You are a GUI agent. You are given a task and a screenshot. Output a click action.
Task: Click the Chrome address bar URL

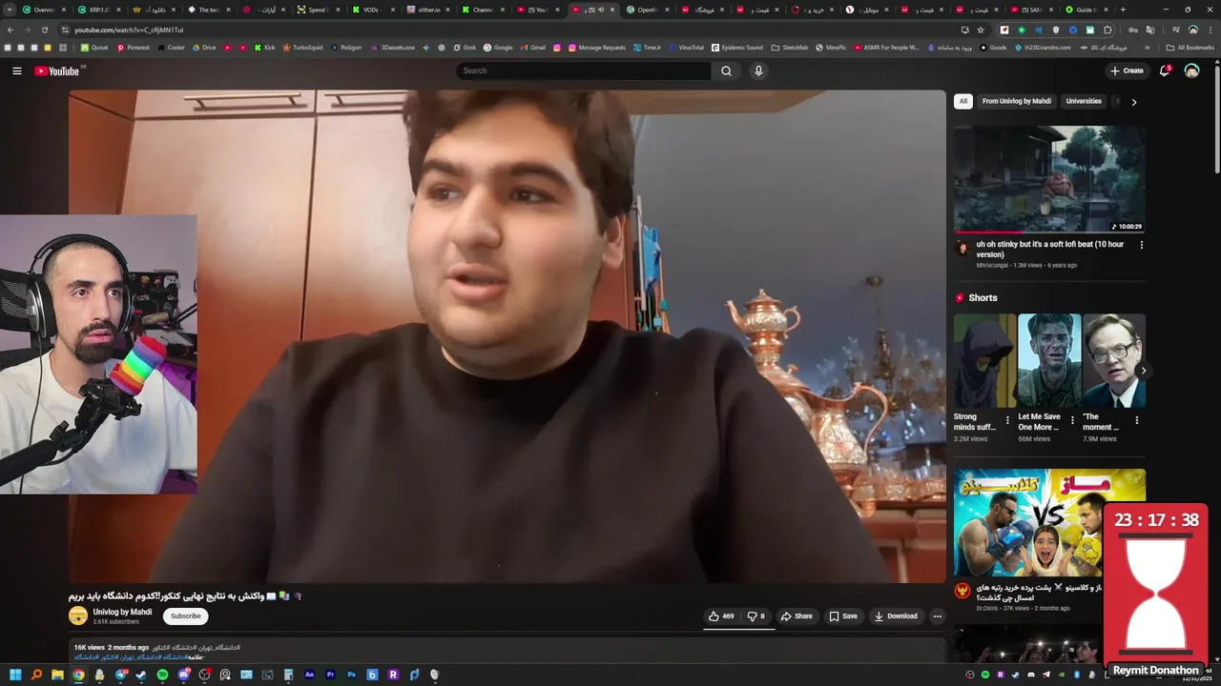[x=129, y=30]
